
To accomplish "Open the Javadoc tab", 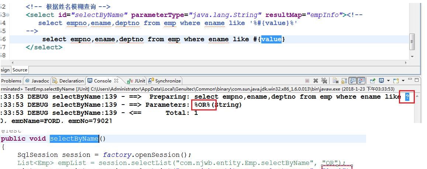I will 37,81.
